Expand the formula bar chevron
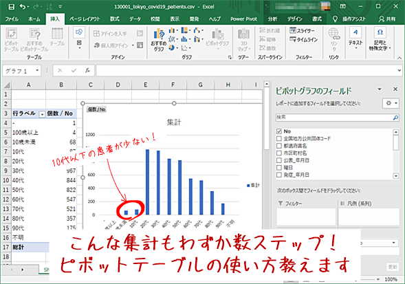The height and width of the screenshot is (284, 405). click(x=399, y=70)
